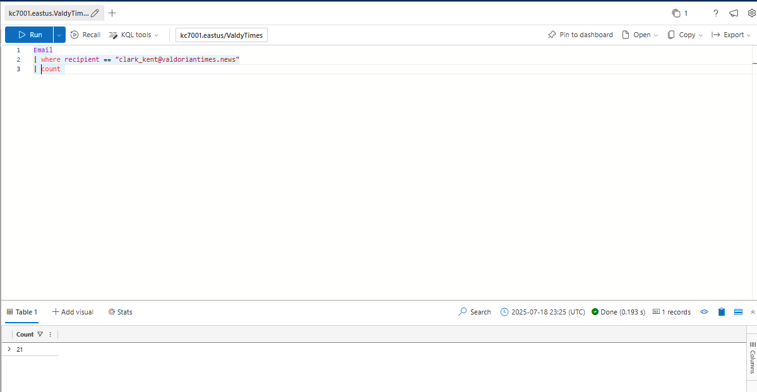Open the Columns side panel
The image size is (757, 392).
tap(752, 358)
